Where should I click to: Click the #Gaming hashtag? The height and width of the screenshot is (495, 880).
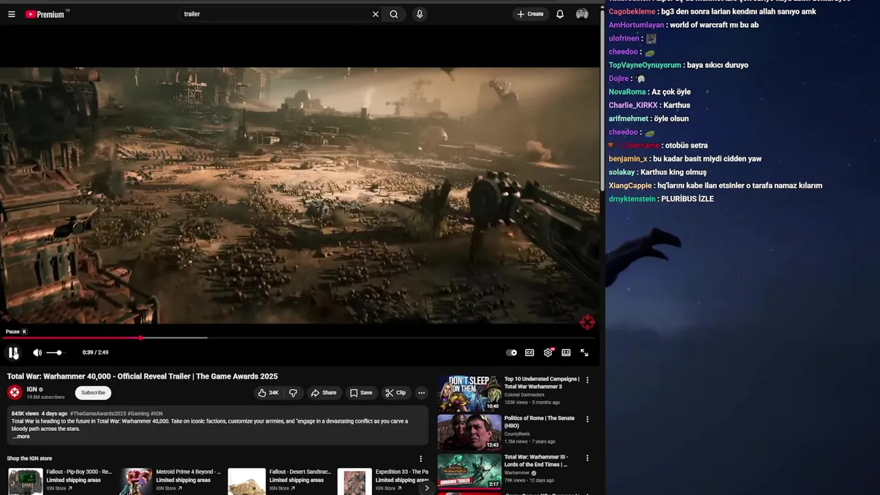[138, 414]
